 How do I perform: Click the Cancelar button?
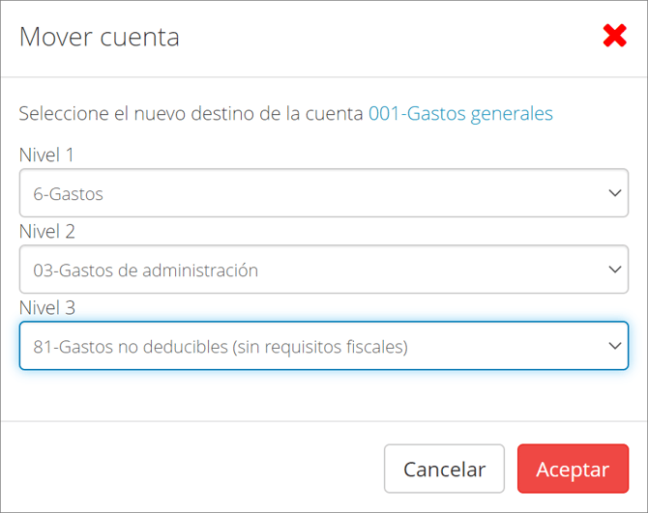[x=444, y=469]
